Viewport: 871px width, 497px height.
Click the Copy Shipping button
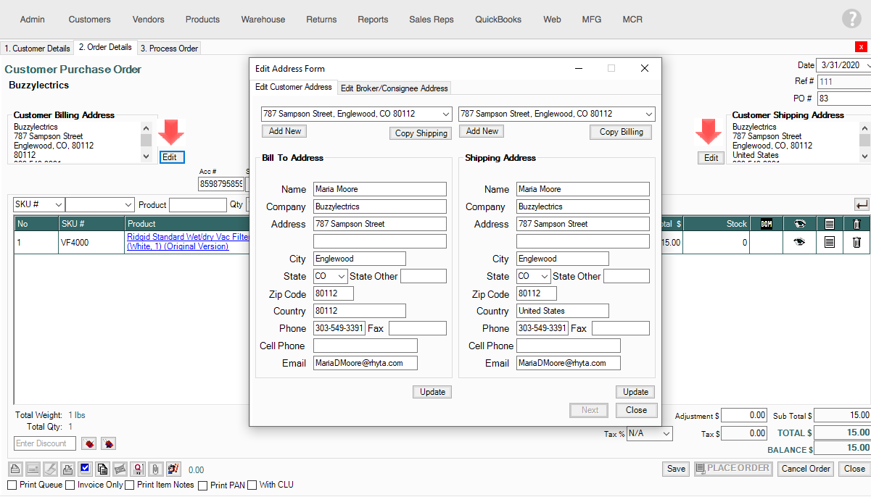click(421, 133)
